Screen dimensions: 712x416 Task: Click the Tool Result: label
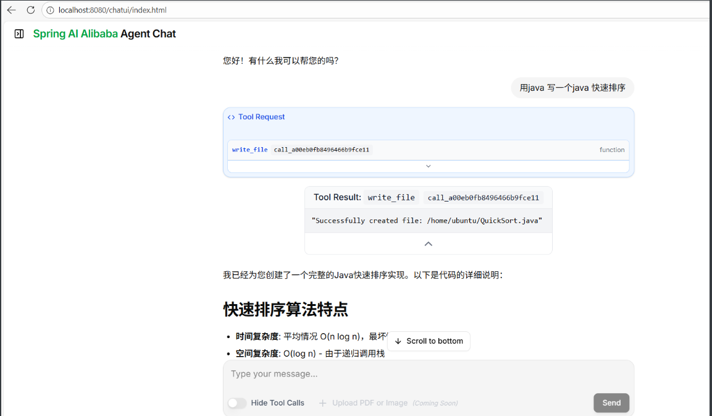pyautogui.click(x=337, y=198)
